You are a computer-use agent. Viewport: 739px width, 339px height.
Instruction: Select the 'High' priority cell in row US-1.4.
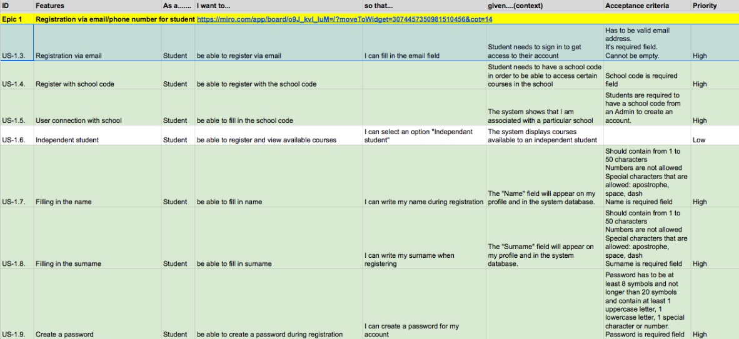click(715, 76)
